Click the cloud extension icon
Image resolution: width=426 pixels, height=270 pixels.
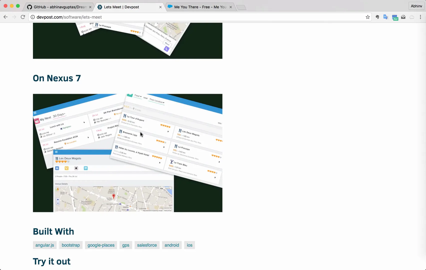coord(412,17)
